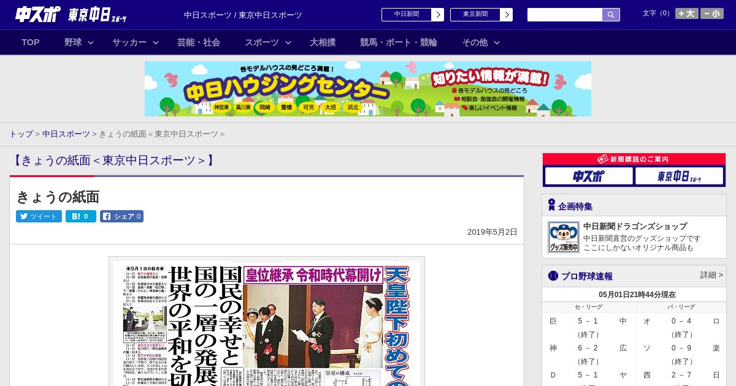This screenshot has height=386, width=736.
Task: Expand the スポーツ dropdown chevron
Action: [288, 42]
